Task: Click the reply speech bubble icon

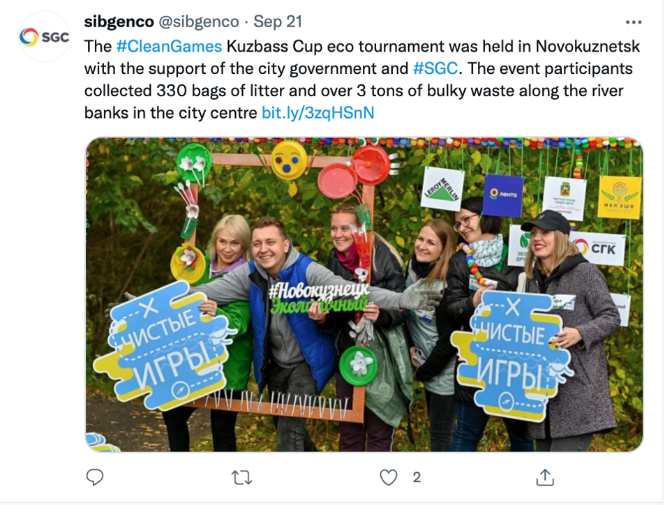Action: [95, 477]
